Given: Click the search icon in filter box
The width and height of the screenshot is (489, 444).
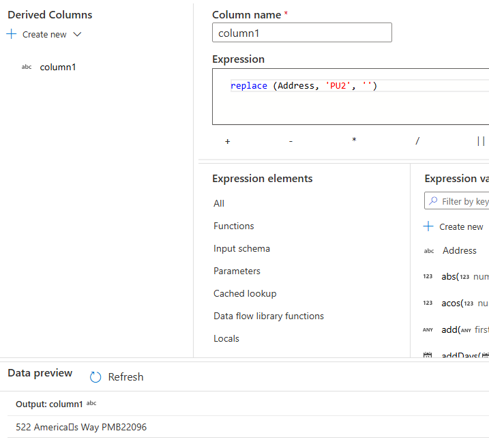Looking at the screenshot, I should (433, 201).
